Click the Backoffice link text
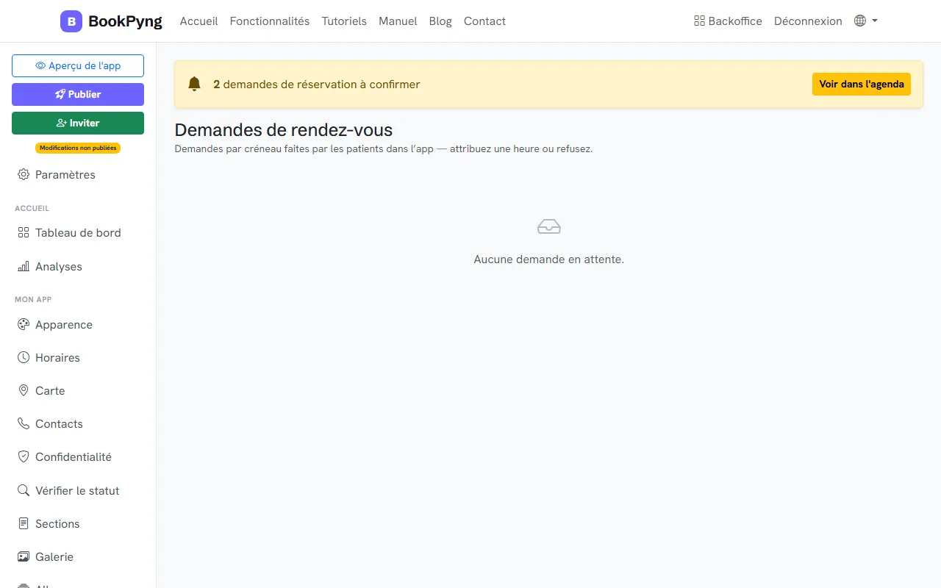The image size is (941, 588). click(x=735, y=21)
